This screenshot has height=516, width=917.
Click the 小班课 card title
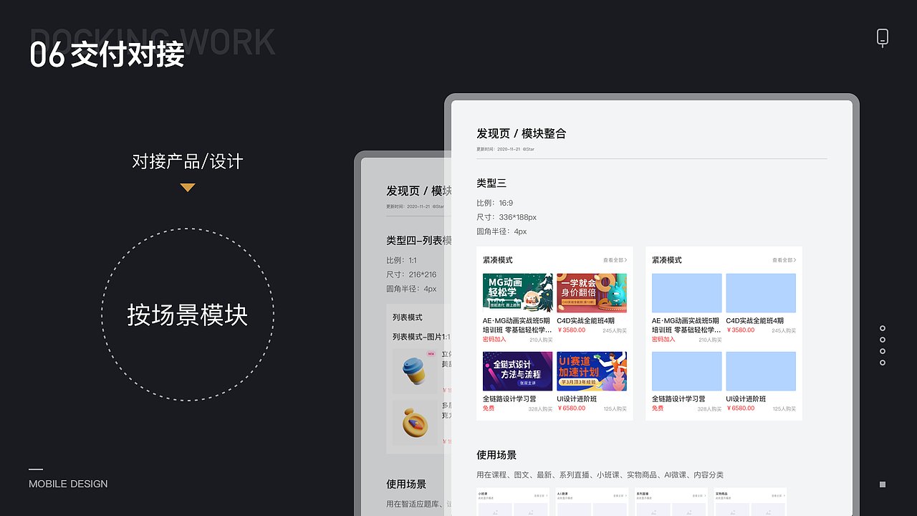(x=484, y=493)
